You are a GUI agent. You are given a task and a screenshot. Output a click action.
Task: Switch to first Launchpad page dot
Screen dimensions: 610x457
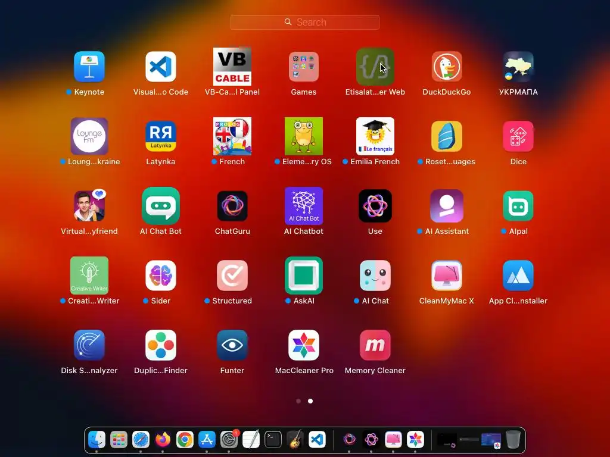(298, 401)
